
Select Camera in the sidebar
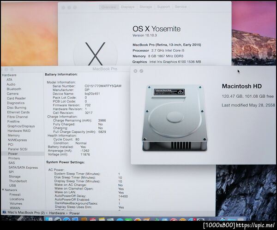coord(12,94)
